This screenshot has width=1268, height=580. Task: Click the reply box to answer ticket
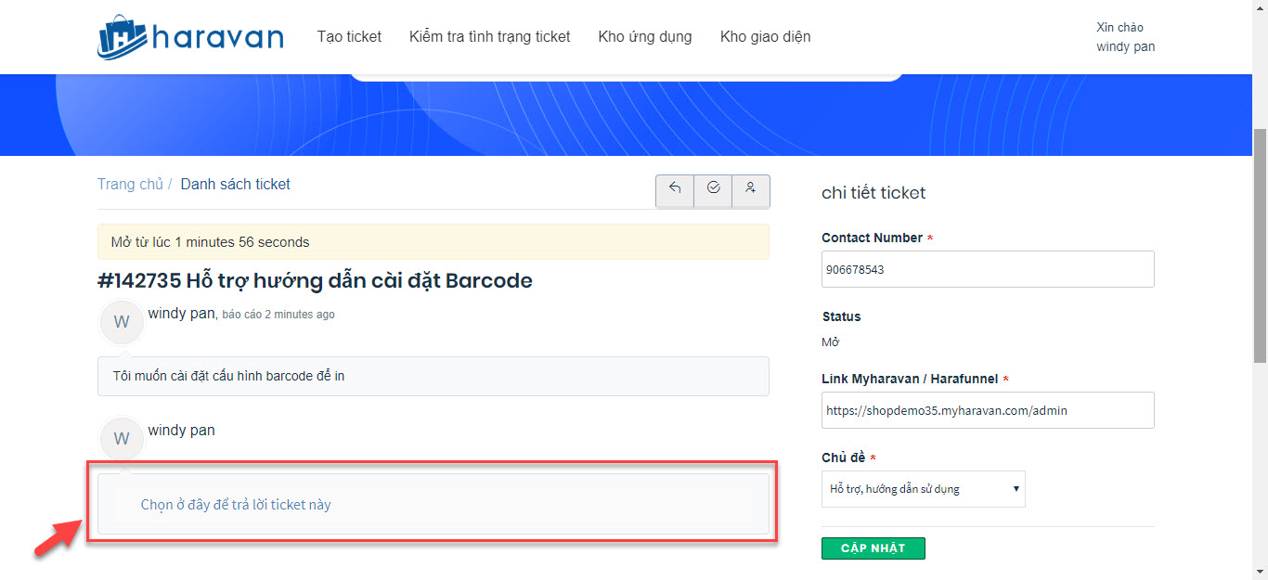coord(433,505)
